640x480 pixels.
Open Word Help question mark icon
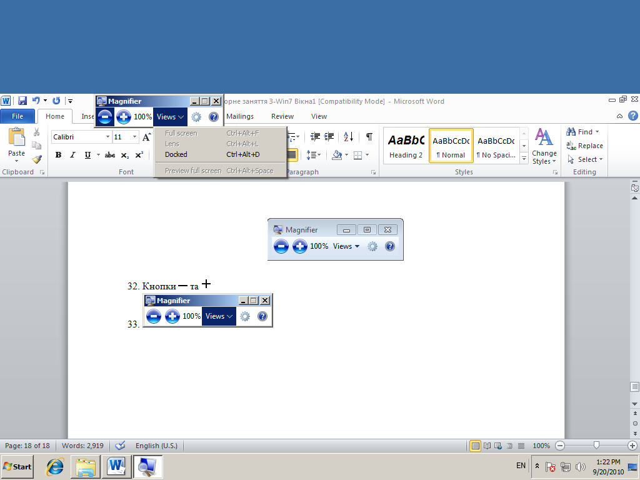[632, 116]
